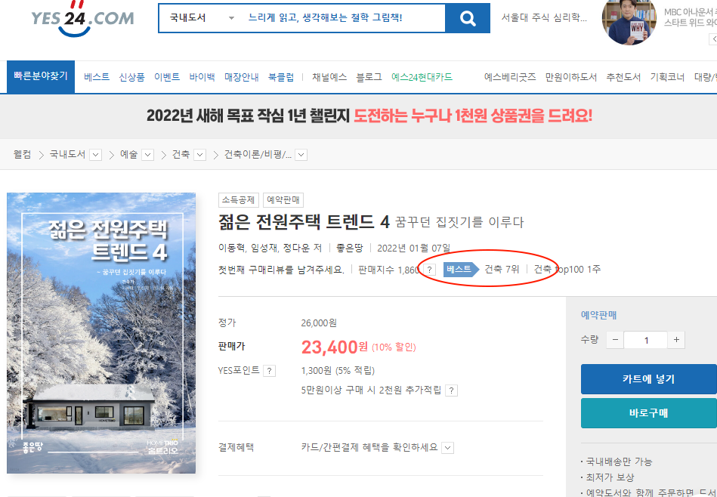
Task: Click 카트에 넣기 button
Action: pyautogui.click(x=648, y=379)
